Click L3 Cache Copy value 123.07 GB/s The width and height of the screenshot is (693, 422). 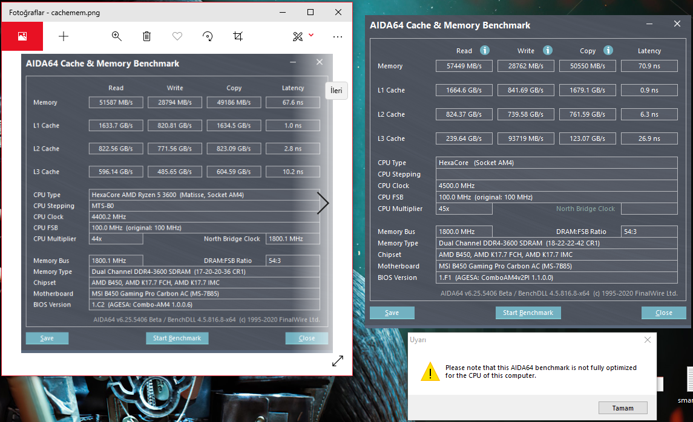587,138
